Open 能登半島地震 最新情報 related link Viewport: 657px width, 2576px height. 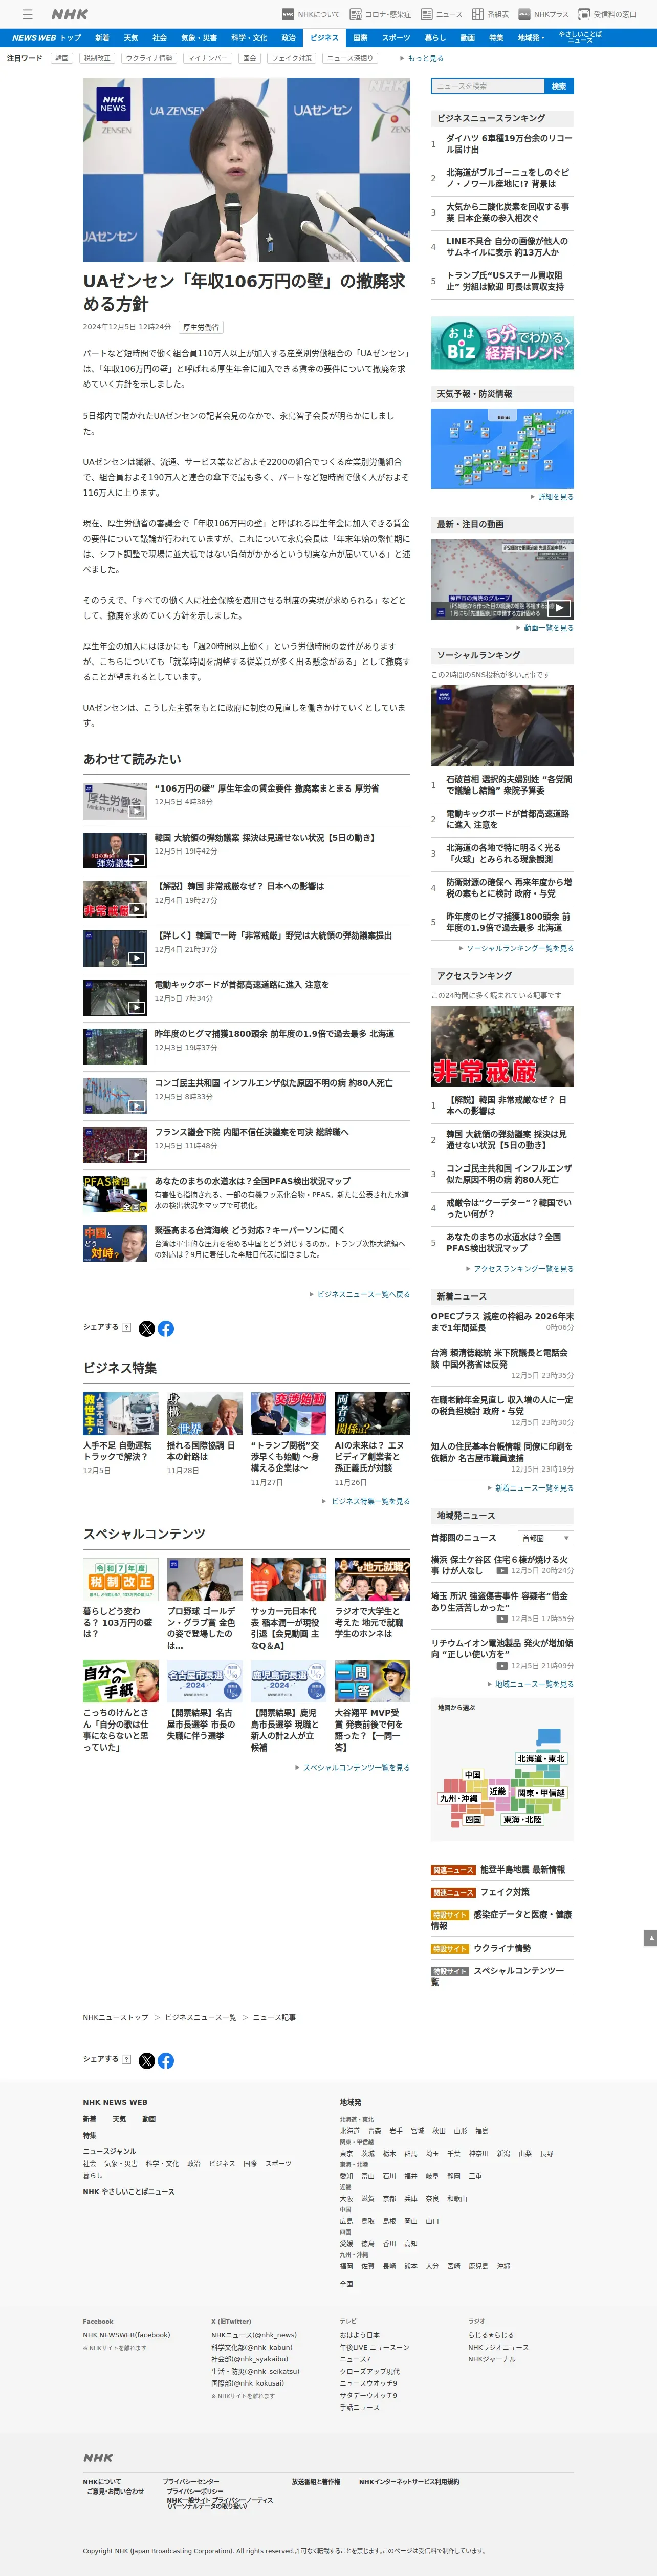[522, 1869]
